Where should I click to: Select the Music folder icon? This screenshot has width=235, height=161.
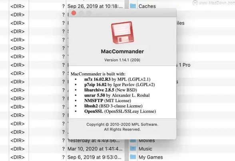pos(133,149)
